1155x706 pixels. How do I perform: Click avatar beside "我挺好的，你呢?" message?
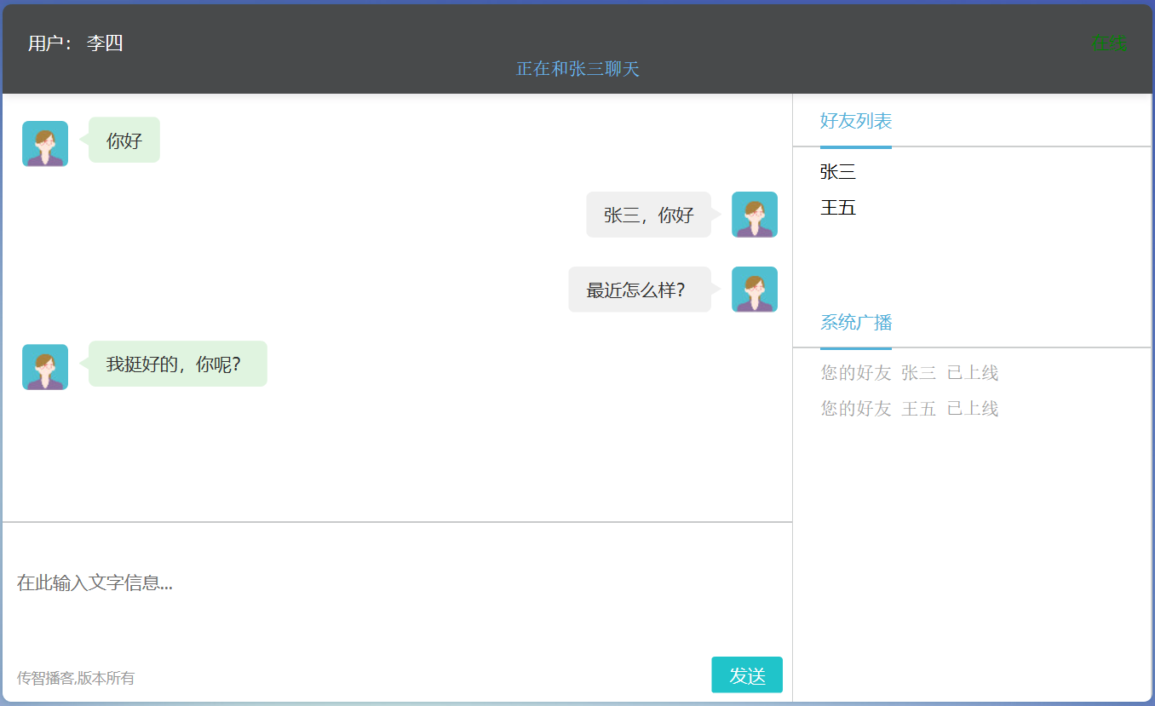point(45,367)
